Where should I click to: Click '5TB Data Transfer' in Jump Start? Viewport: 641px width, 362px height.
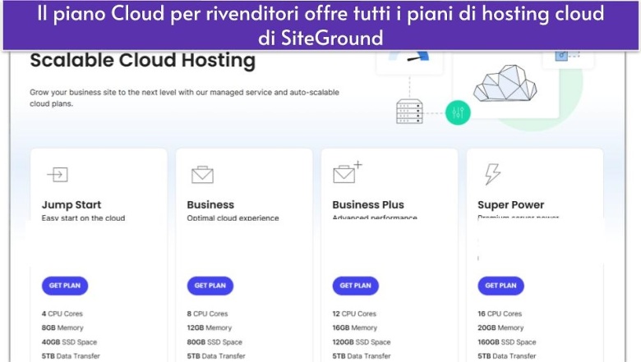pyautogui.click(x=71, y=356)
